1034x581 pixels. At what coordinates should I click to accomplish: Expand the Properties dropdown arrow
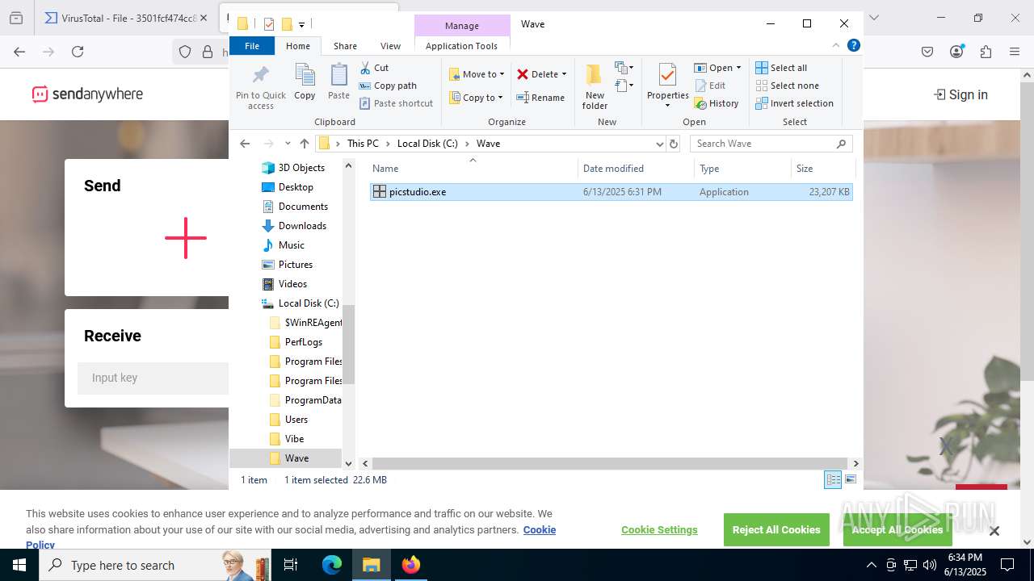pyautogui.click(x=667, y=106)
